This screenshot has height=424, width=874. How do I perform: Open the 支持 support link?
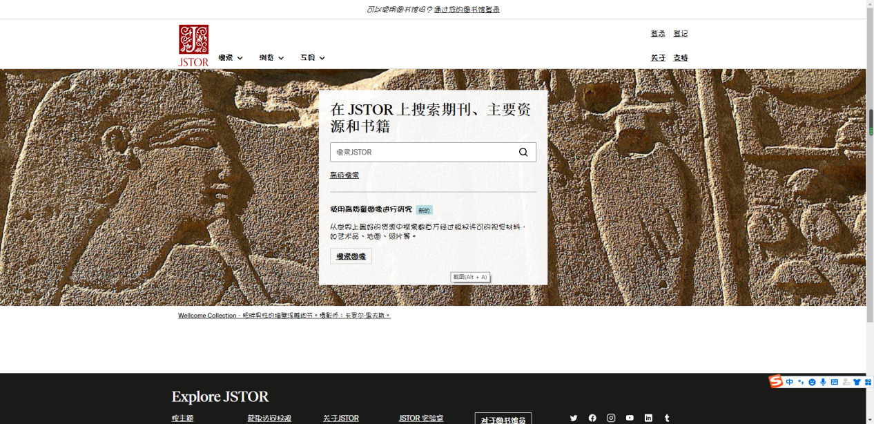681,58
